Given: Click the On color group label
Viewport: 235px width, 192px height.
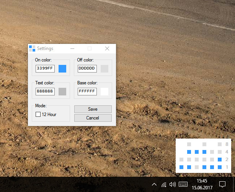Looking at the screenshot, I should (x=43, y=60).
